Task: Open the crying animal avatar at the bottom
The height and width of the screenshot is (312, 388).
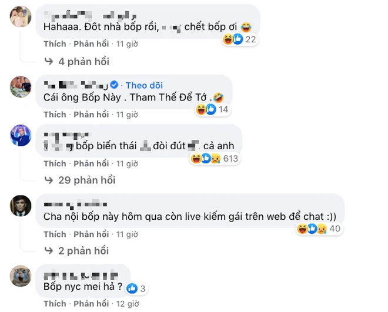Action: pos(21,276)
